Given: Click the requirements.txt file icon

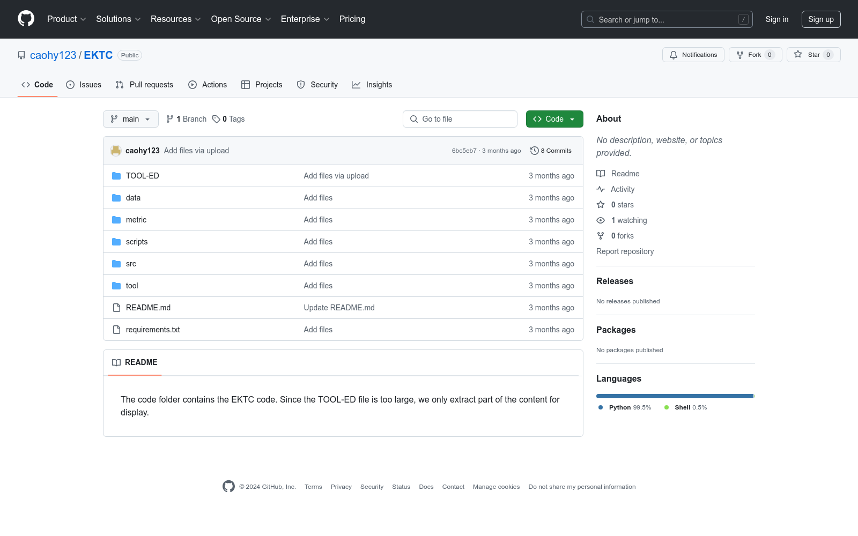Looking at the screenshot, I should (x=116, y=330).
